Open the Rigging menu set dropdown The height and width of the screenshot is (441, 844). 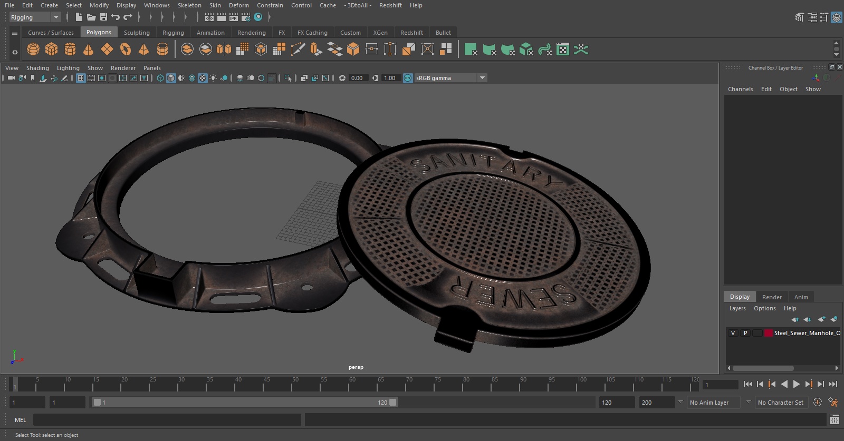[x=35, y=17]
